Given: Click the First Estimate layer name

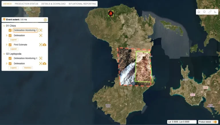Looking at the screenshot, I should [x=21, y=45].
